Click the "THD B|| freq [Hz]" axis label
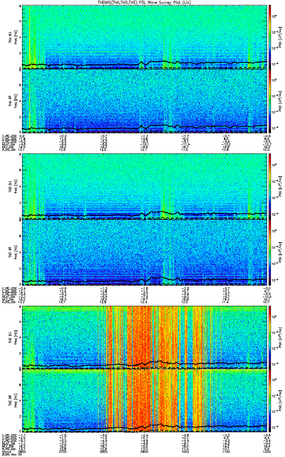This screenshot has width=285, height=457. pos(13,252)
